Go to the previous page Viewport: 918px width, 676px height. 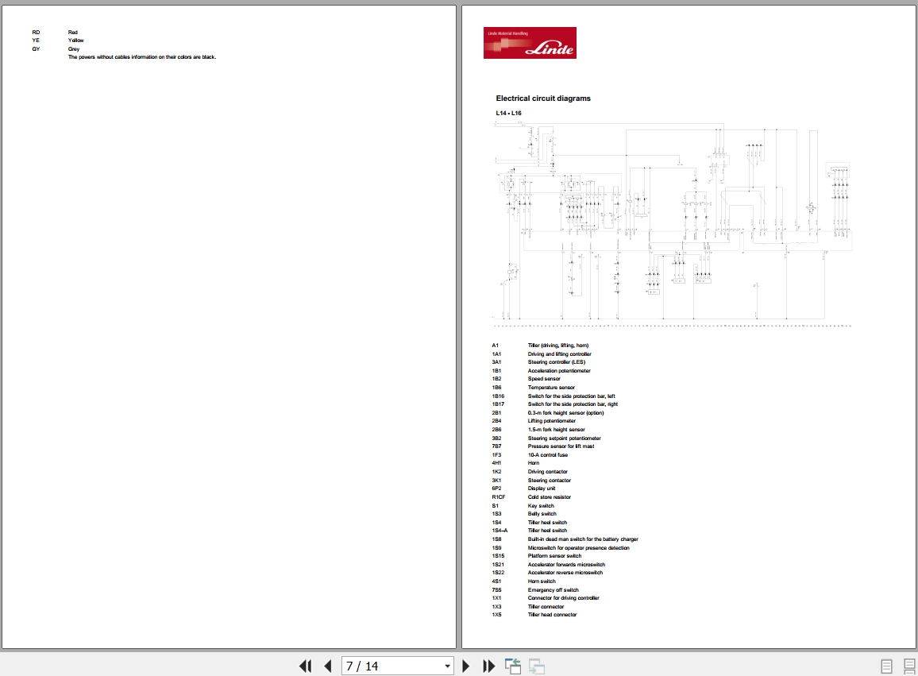pyautogui.click(x=328, y=666)
